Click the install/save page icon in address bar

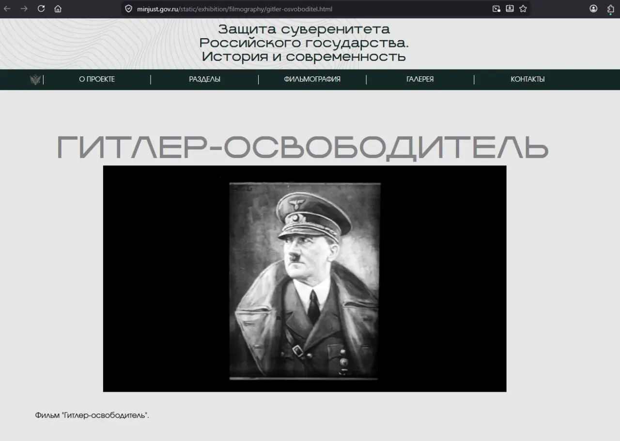point(510,9)
